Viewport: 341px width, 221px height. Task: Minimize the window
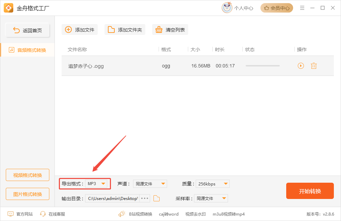tap(312, 8)
